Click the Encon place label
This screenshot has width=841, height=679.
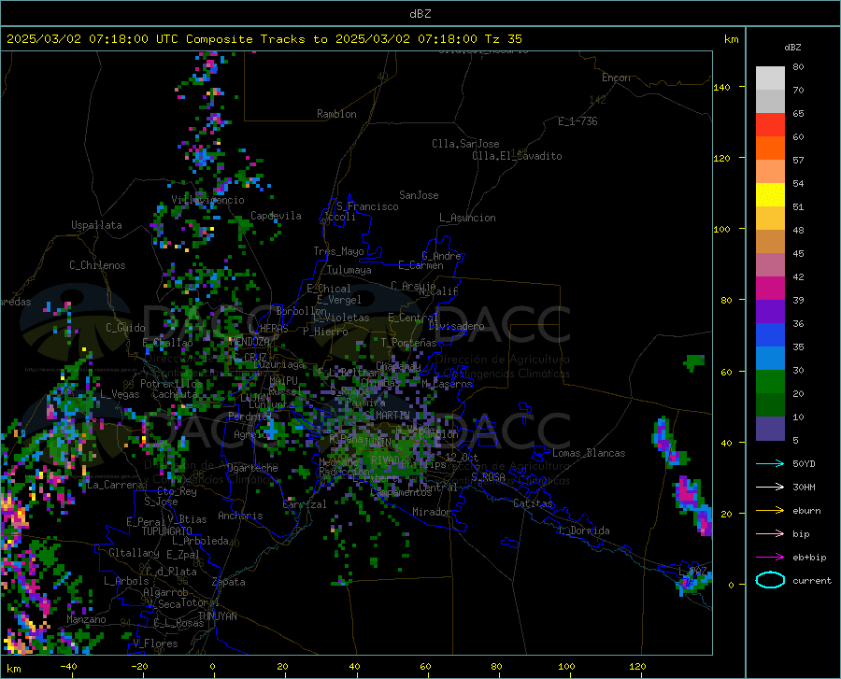point(616,78)
